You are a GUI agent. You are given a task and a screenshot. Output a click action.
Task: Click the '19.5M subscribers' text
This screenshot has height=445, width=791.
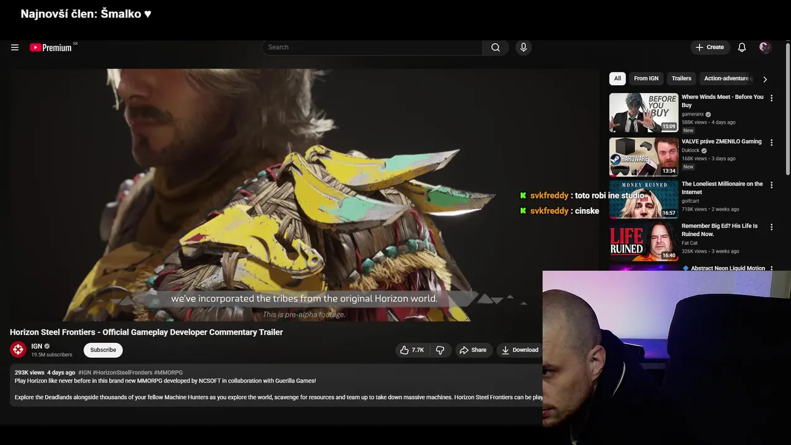coord(52,355)
